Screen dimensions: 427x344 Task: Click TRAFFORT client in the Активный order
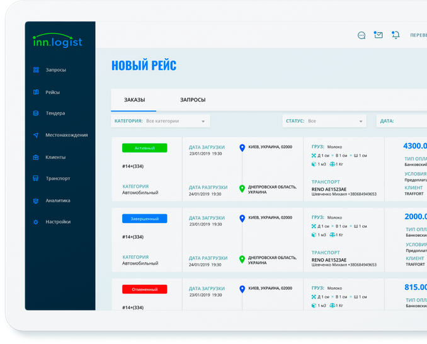coord(414,194)
